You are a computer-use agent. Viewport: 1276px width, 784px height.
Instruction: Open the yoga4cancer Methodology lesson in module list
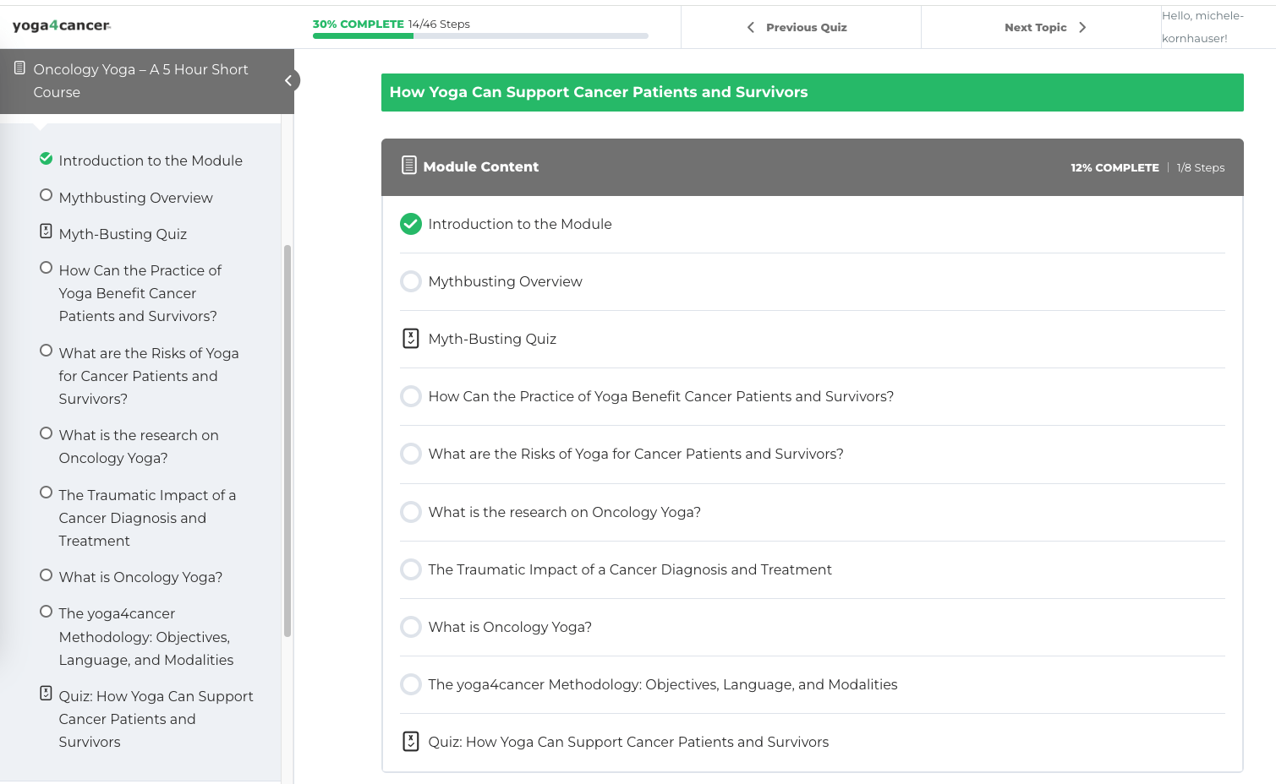(662, 684)
